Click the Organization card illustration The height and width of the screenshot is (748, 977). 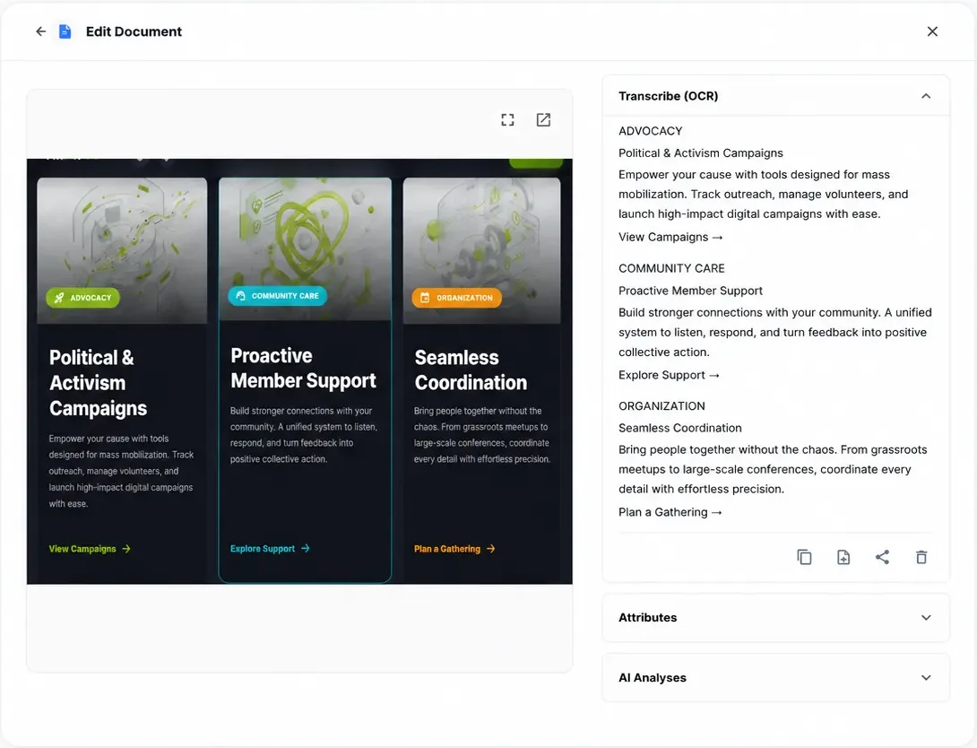coord(481,250)
